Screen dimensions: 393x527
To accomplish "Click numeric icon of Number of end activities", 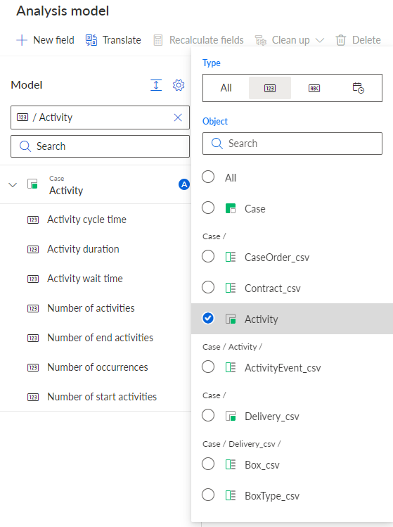I will [33, 338].
